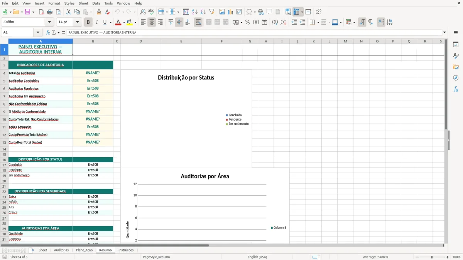This screenshot has height=260, width=463.
Task: Click Clear Direct Formatting icon
Action: click(107, 12)
